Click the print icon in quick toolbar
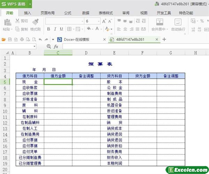 [x=22, y=39]
